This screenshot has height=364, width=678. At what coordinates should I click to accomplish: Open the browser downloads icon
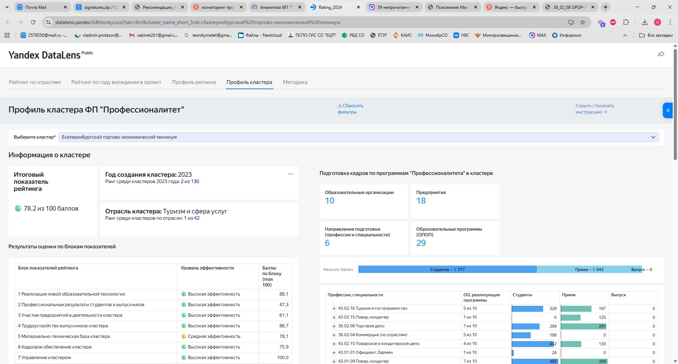pyautogui.click(x=644, y=22)
